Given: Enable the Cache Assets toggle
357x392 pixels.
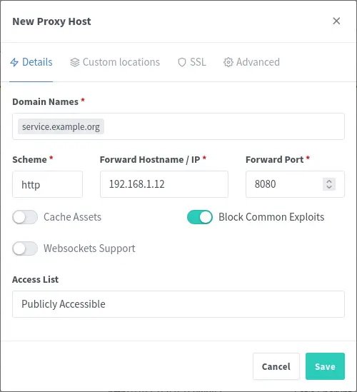Looking at the screenshot, I should coord(25,217).
